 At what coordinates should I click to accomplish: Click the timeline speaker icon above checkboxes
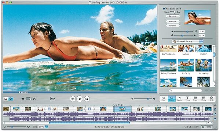[x=215, y=105]
